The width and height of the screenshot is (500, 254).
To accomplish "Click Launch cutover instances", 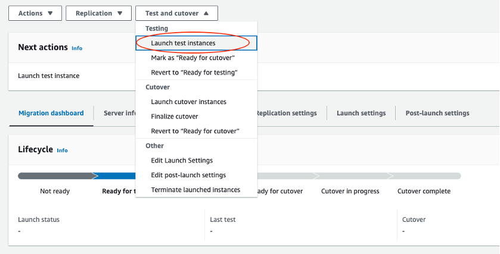I will pos(188,102).
